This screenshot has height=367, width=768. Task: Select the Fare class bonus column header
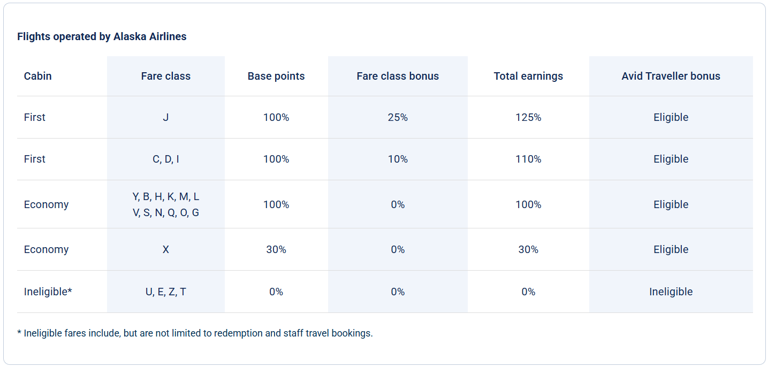(x=398, y=76)
